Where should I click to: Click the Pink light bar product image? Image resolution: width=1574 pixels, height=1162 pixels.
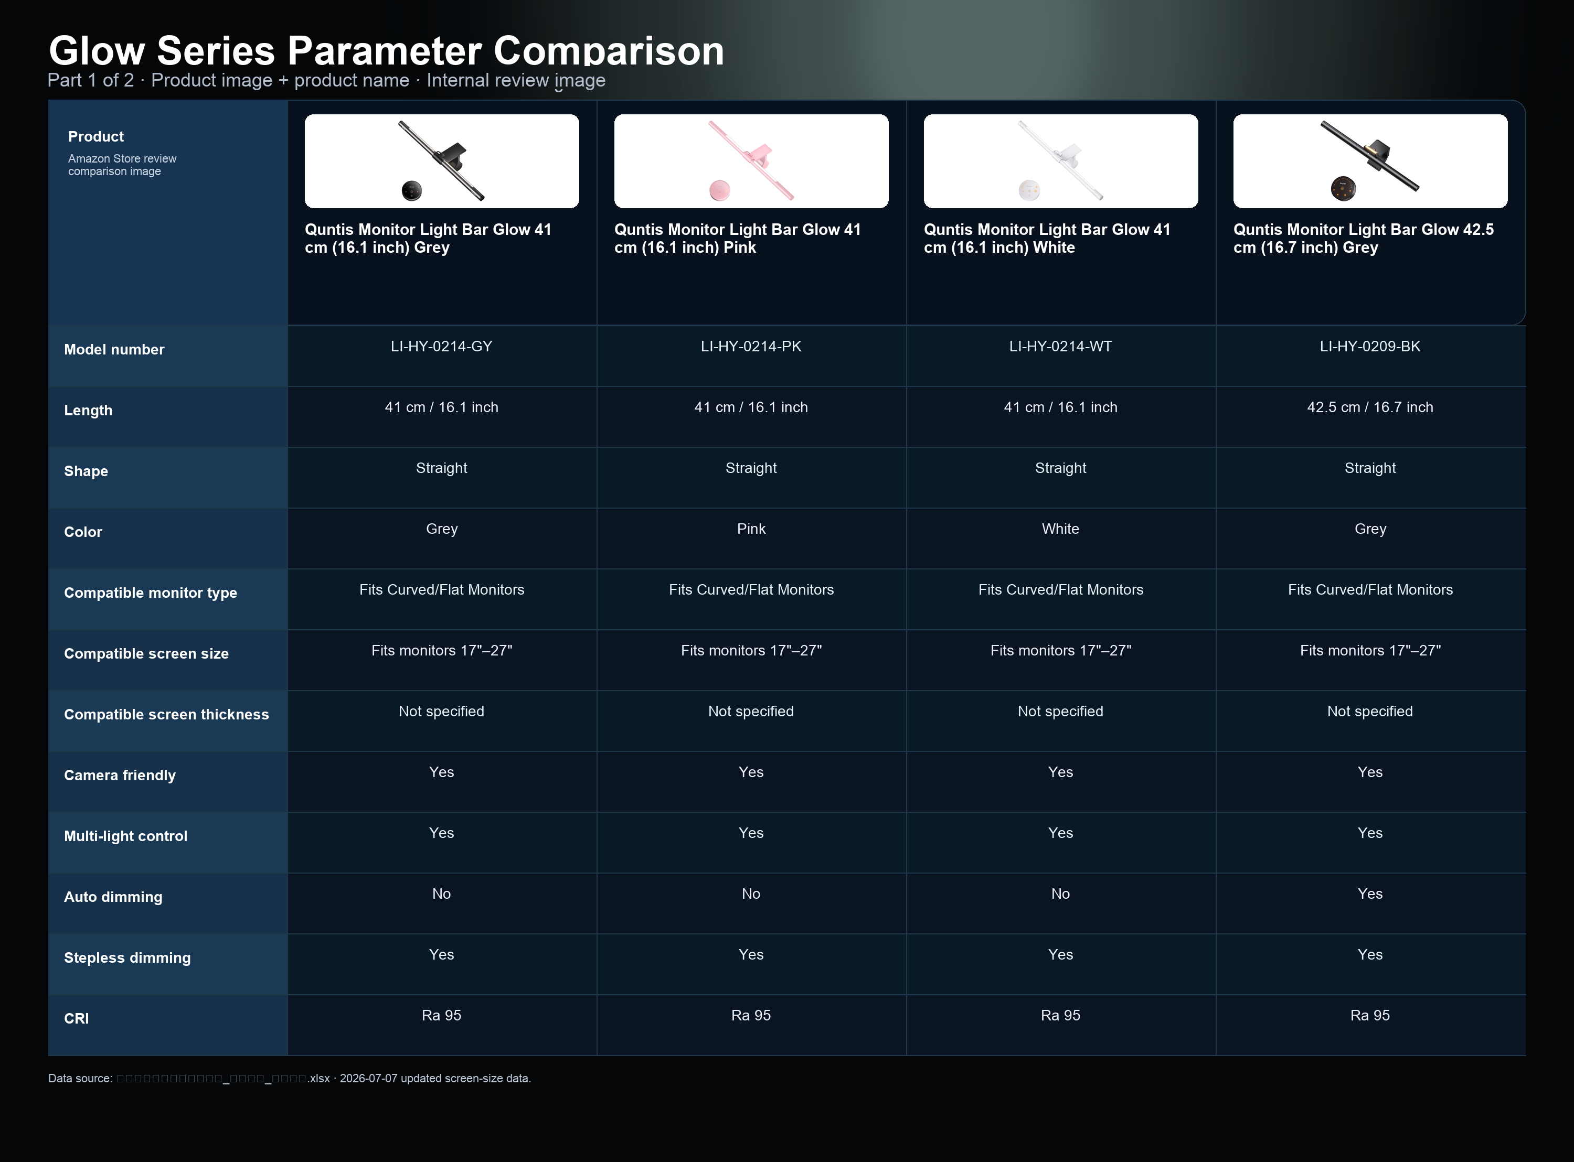tap(751, 161)
